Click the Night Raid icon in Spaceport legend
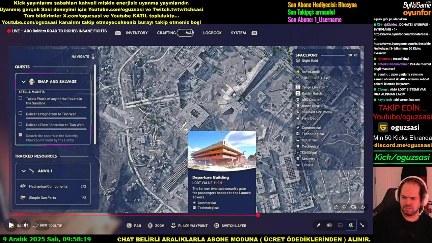 tap(298, 61)
